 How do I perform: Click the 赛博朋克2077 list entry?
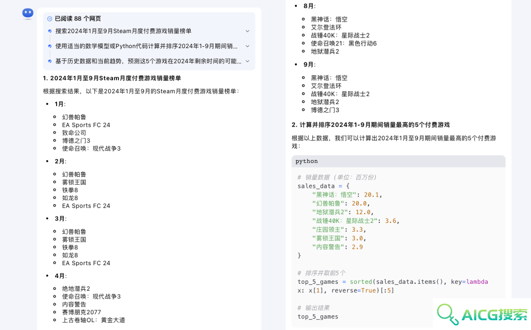[81, 312]
